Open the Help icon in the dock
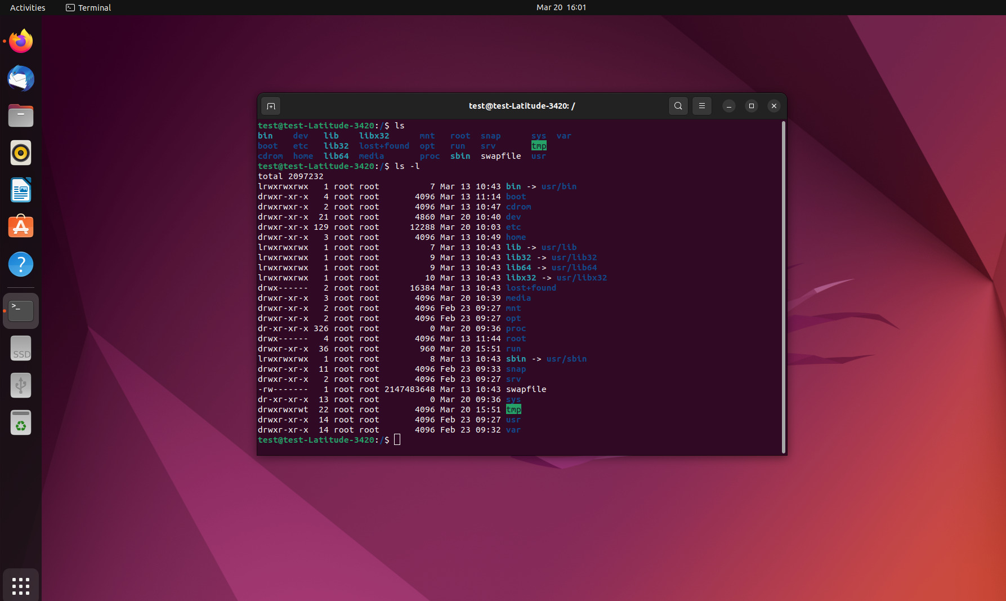 (21, 264)
